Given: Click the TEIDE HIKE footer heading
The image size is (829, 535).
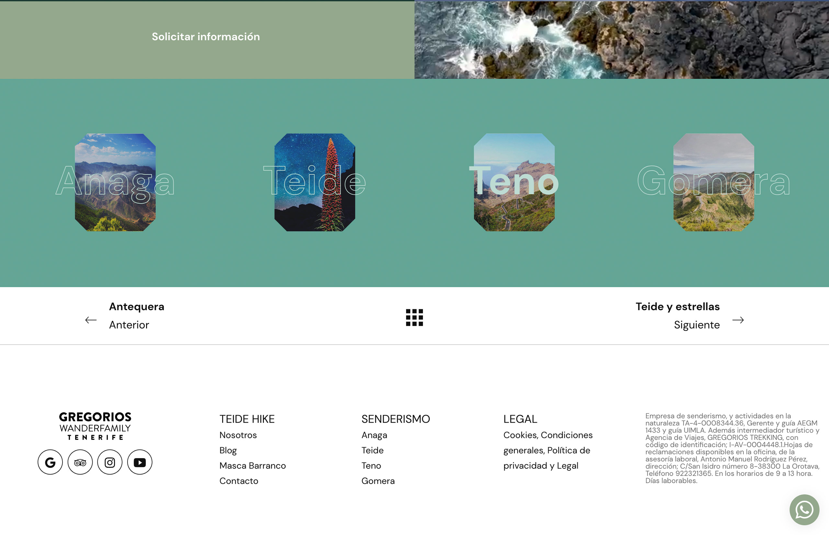Looking at the screenshot, I should 247,419.
